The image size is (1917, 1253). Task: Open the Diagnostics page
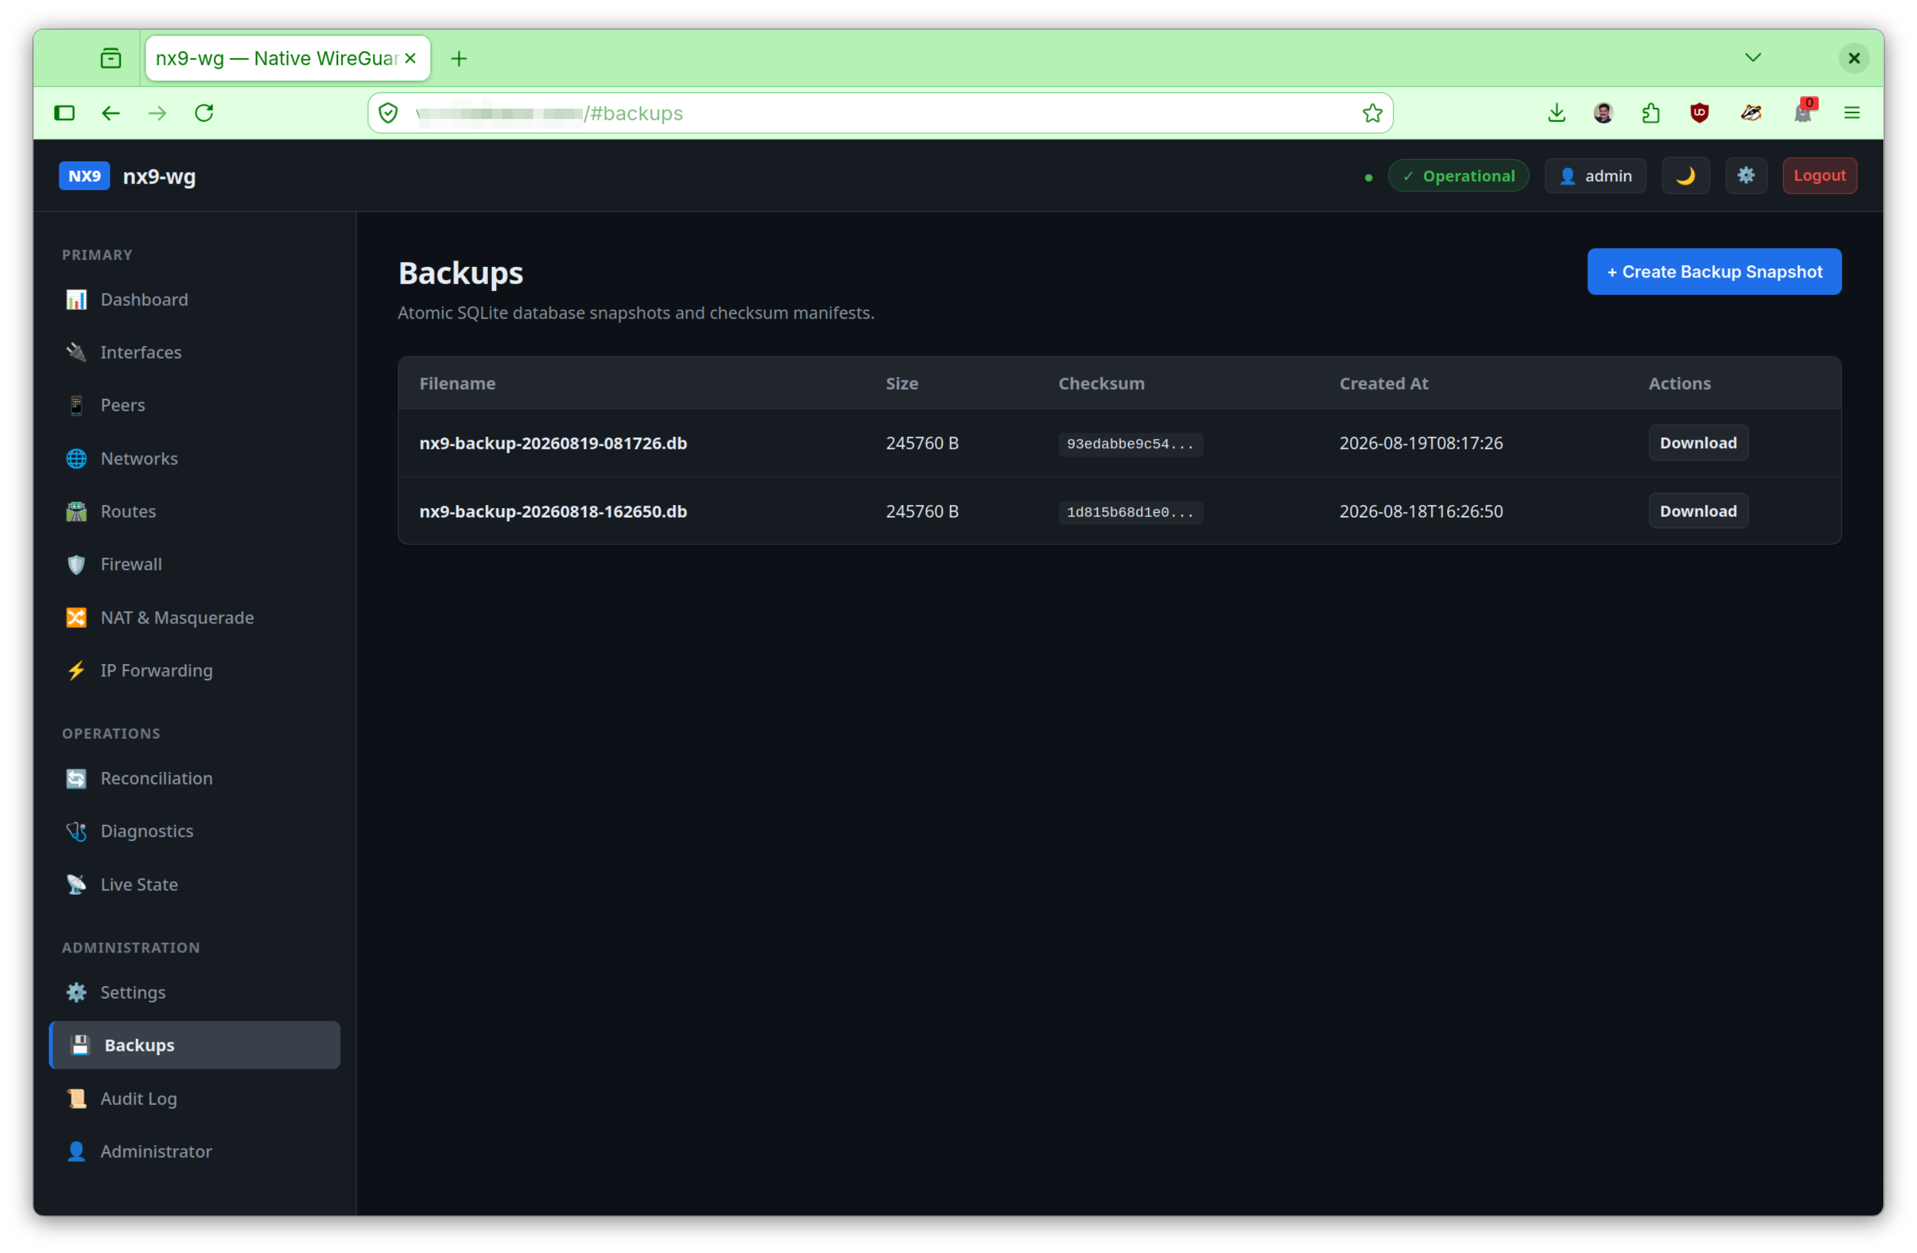(x=194, y=831)
